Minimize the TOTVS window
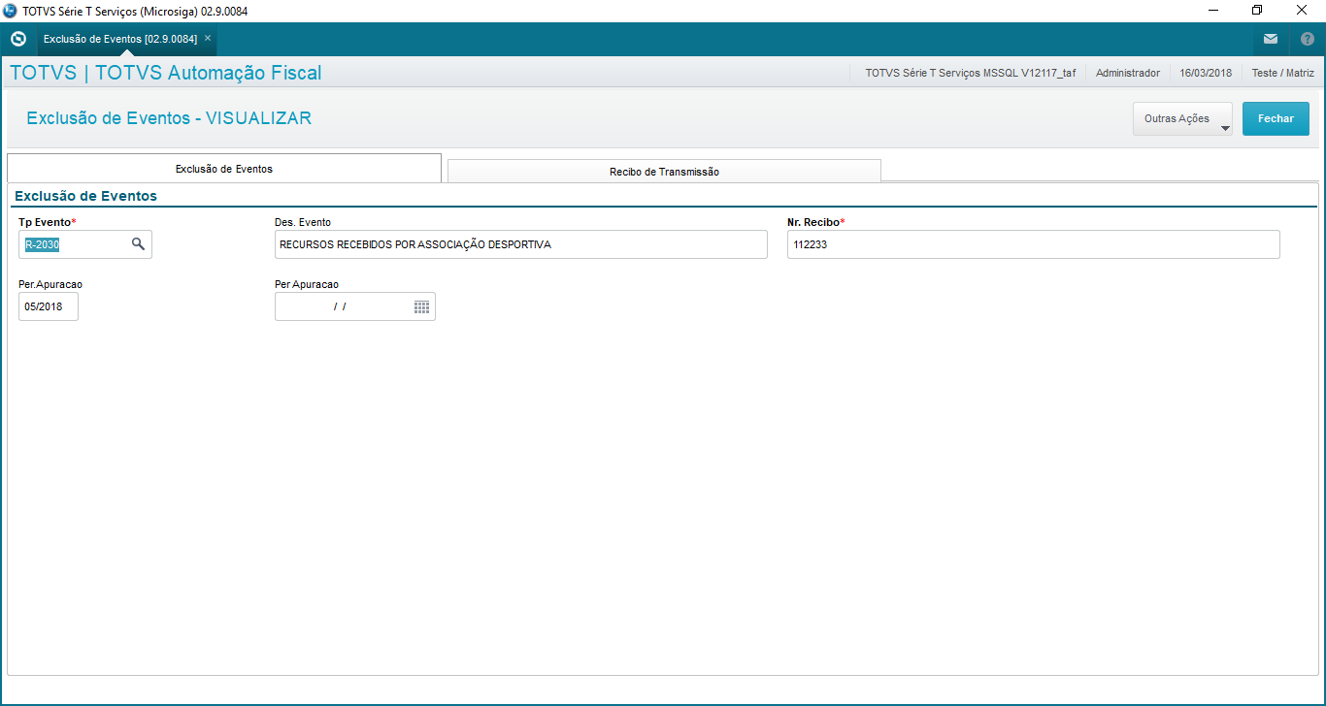Screen dimensions: 1326x706 click(x=1213, y=10)
